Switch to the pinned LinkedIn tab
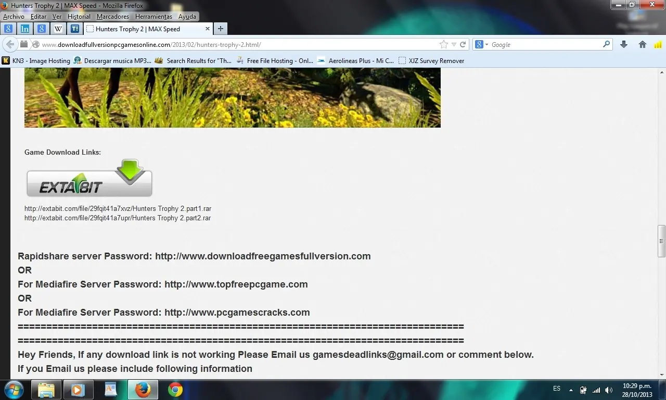 click(24, 29)
